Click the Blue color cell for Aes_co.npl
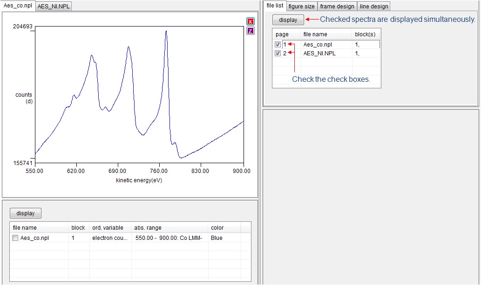The height and width of the screenshot is (285, 481). click(x=217, y=238)
